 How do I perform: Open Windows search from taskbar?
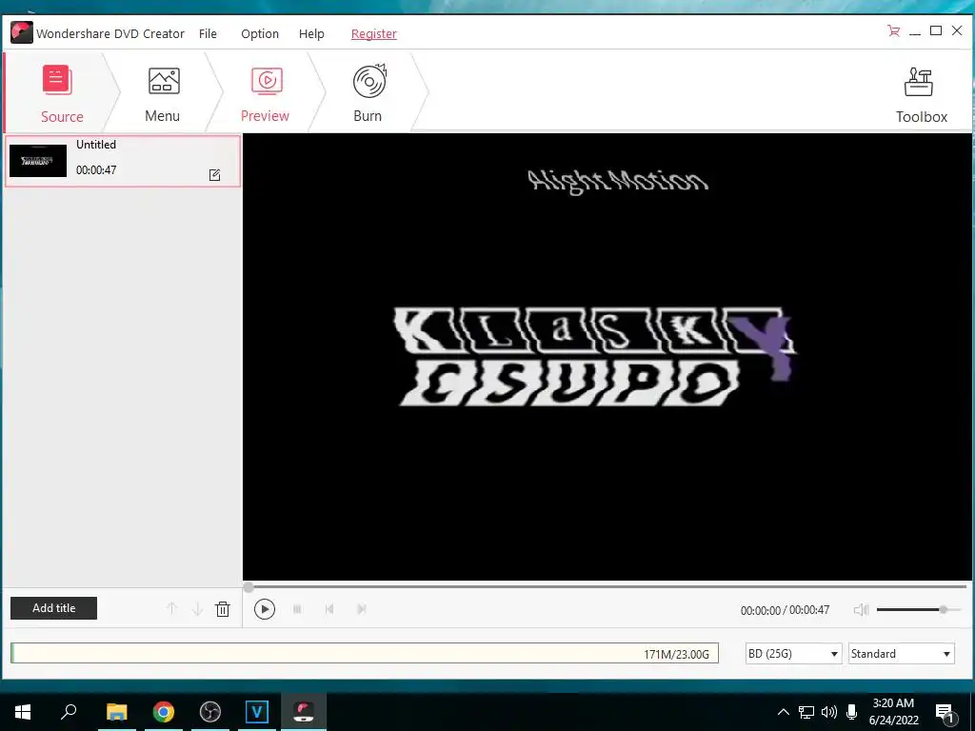click(x=69, y=712)
